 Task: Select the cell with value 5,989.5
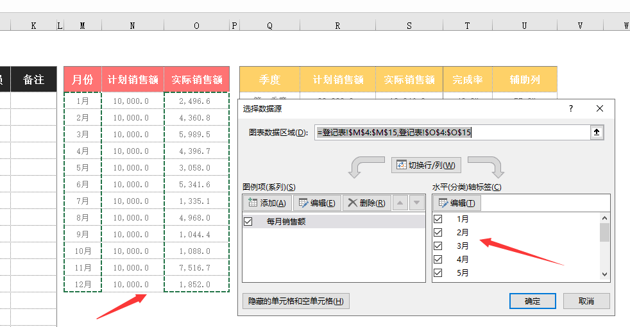pyautogui.click(x=196, y=134)
